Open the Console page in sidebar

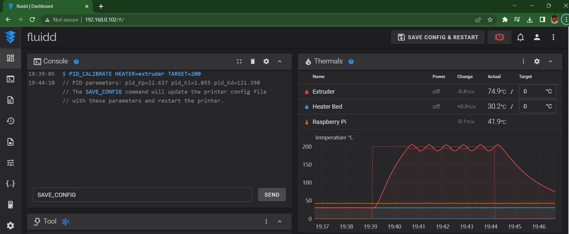coord(10,79)
